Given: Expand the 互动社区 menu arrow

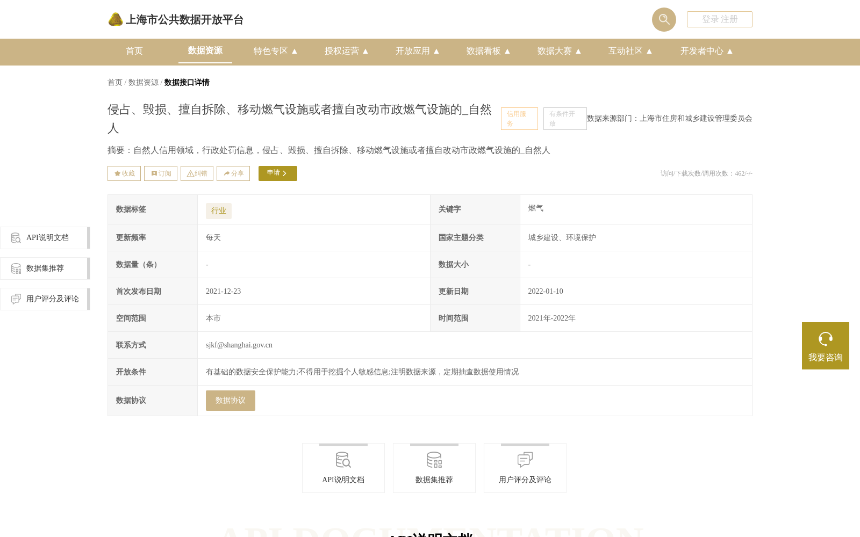Looking at the screenshot, I should [649, 51].
